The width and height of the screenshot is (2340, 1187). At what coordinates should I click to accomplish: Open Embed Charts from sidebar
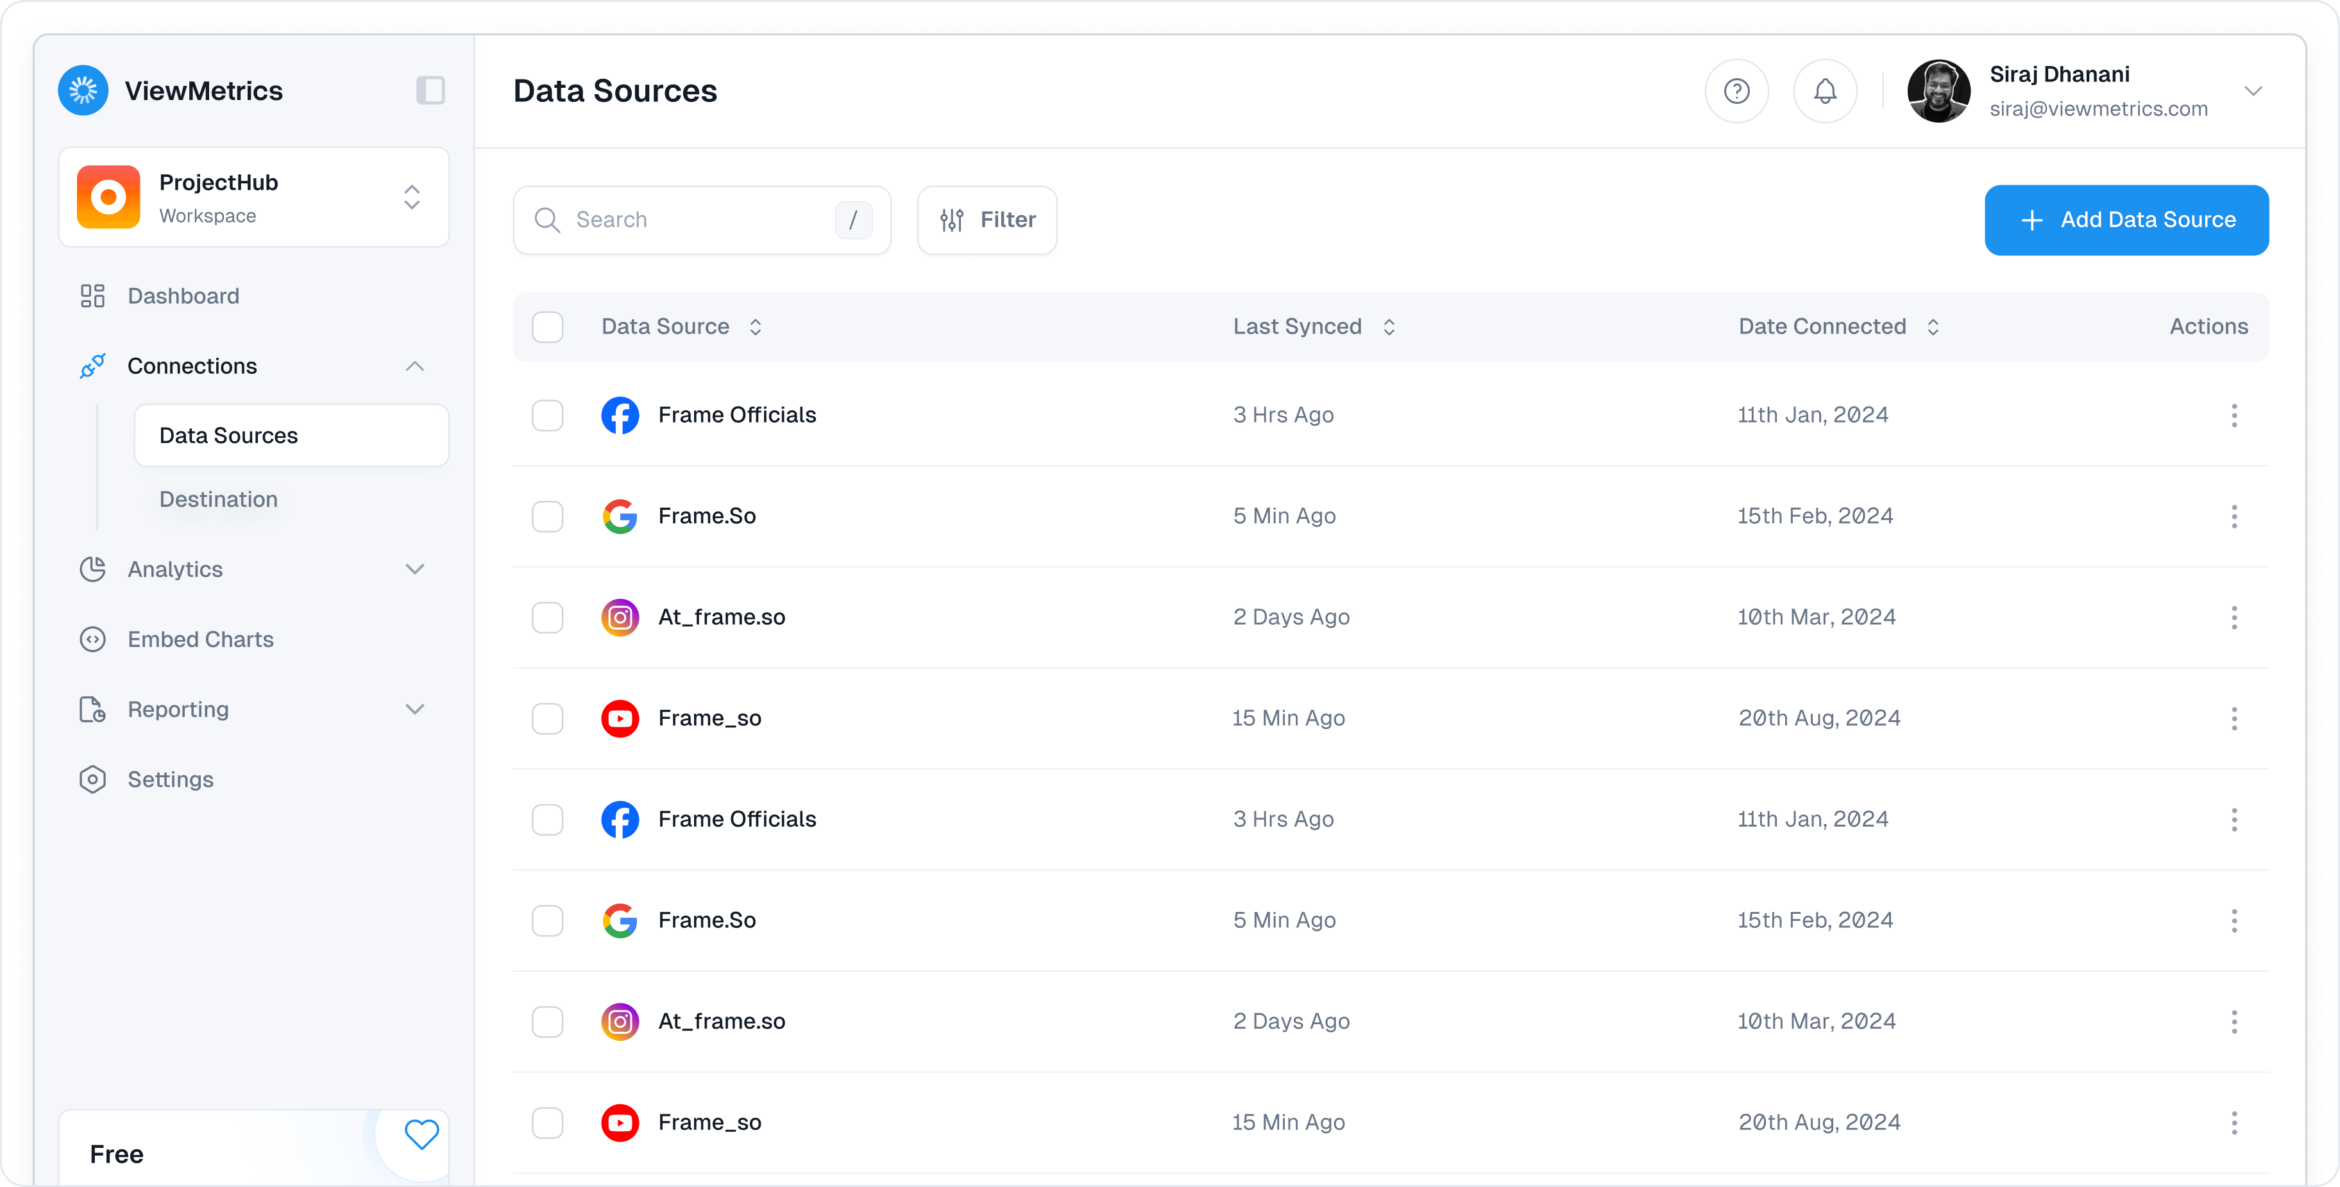pos(200,639)
